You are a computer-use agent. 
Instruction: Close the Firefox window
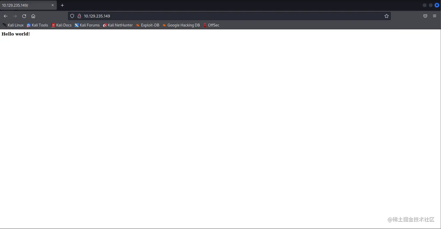(437, 5)
